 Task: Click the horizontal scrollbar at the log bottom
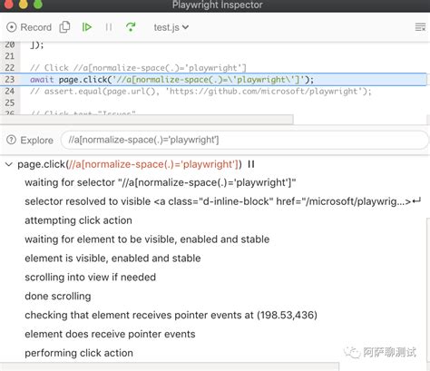(170, 366)
